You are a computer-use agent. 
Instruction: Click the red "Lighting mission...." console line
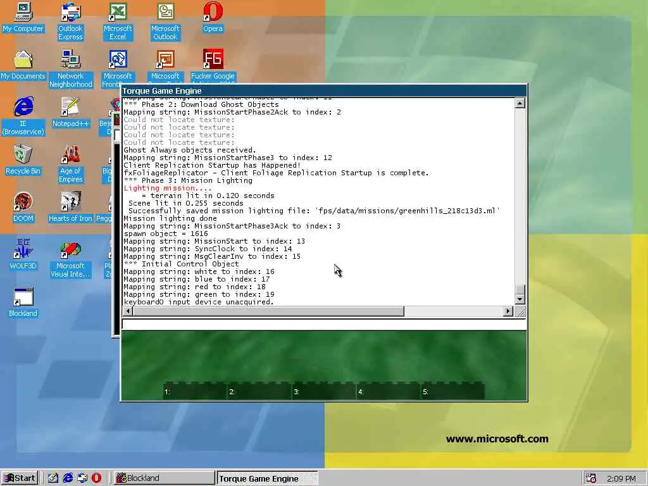point(167,188)
